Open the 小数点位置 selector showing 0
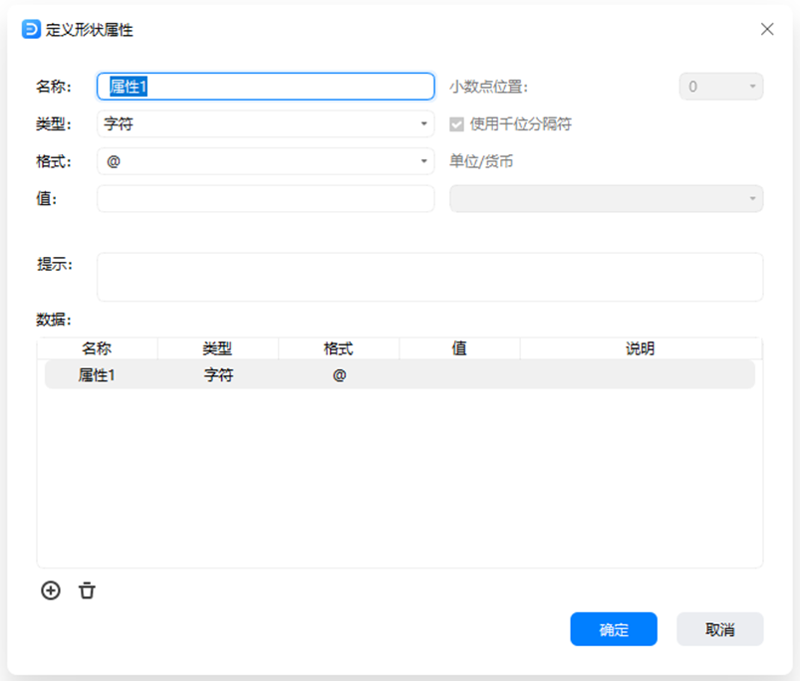 (720, 87)
